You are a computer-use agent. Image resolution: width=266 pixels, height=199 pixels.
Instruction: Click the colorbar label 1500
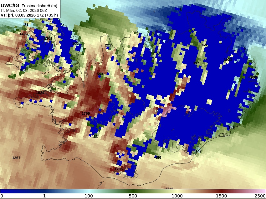[221, 196]
